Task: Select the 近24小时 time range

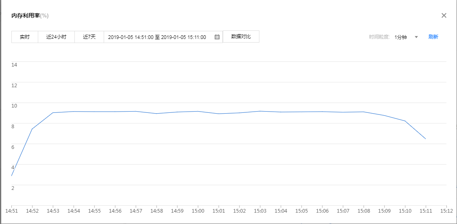Action: click(56, 37)
